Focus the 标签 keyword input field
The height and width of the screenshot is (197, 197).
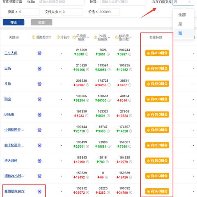tap(124, 2)
